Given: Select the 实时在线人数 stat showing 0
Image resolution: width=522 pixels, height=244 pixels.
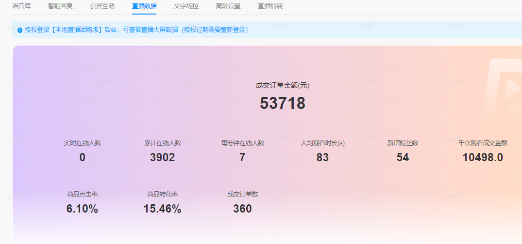Looking at the screenshot, I should pos(82,157).
